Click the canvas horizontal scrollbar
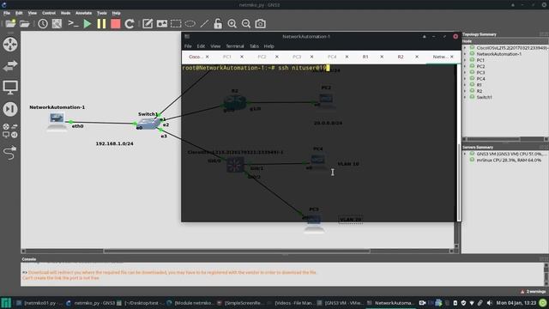The width and height of the screenshot is (549, 309). 237,251
